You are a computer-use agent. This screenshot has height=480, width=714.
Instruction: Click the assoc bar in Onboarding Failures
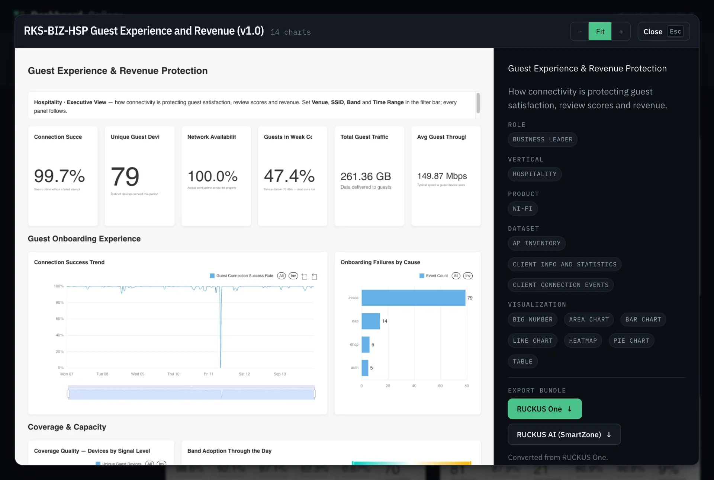point(413,298)
